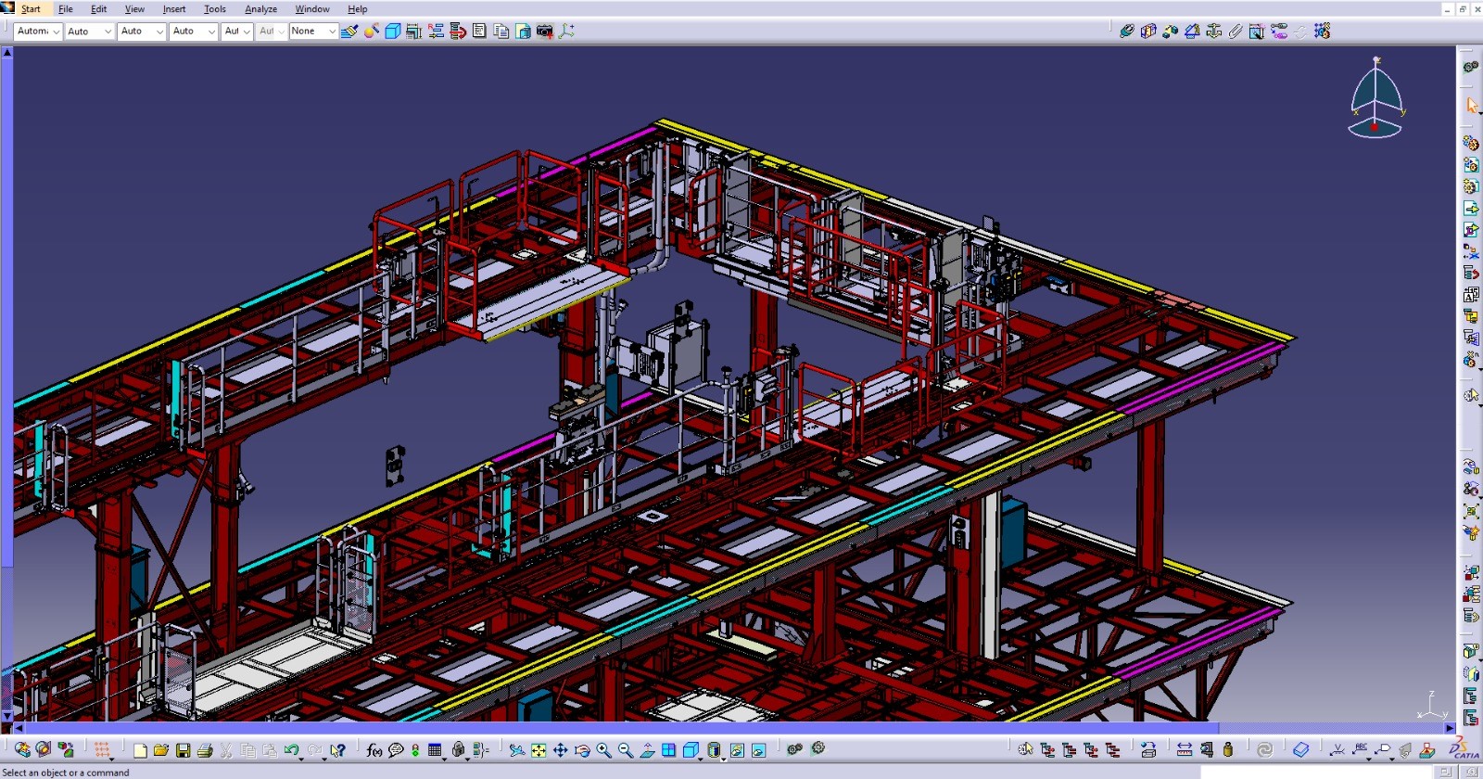Click the What's This help cursor icon

[x=337, y=750]
